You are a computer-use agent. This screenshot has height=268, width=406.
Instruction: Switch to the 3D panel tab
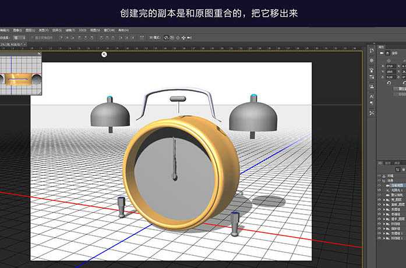(380, 163)
